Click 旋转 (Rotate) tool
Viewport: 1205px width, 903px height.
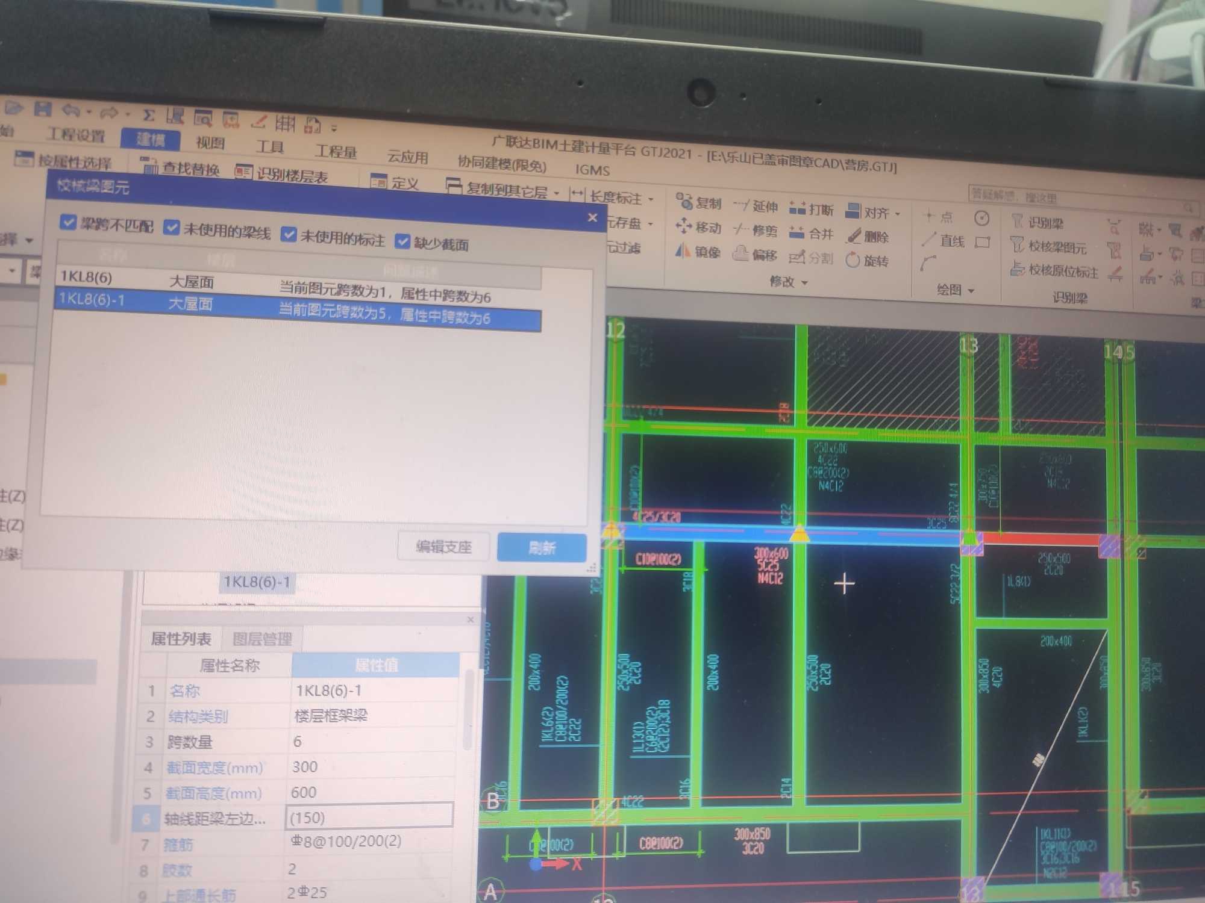pyautogui.click(x=868, y=261)
